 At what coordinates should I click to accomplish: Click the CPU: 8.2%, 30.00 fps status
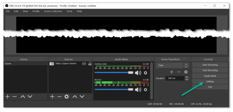coord(201,104)
